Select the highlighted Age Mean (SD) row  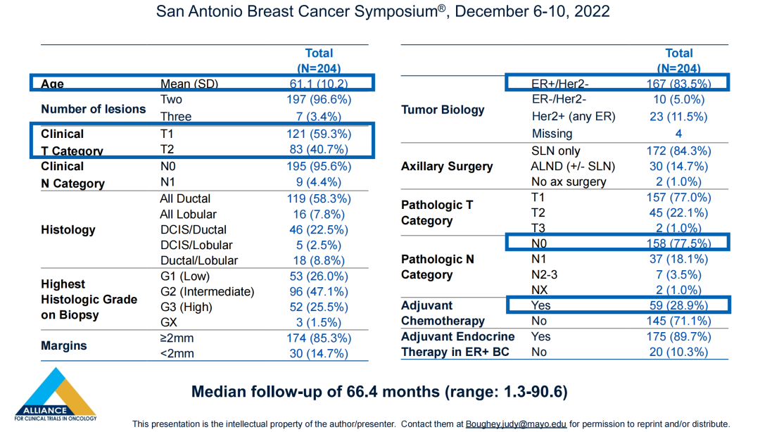[x=201, y=83]
